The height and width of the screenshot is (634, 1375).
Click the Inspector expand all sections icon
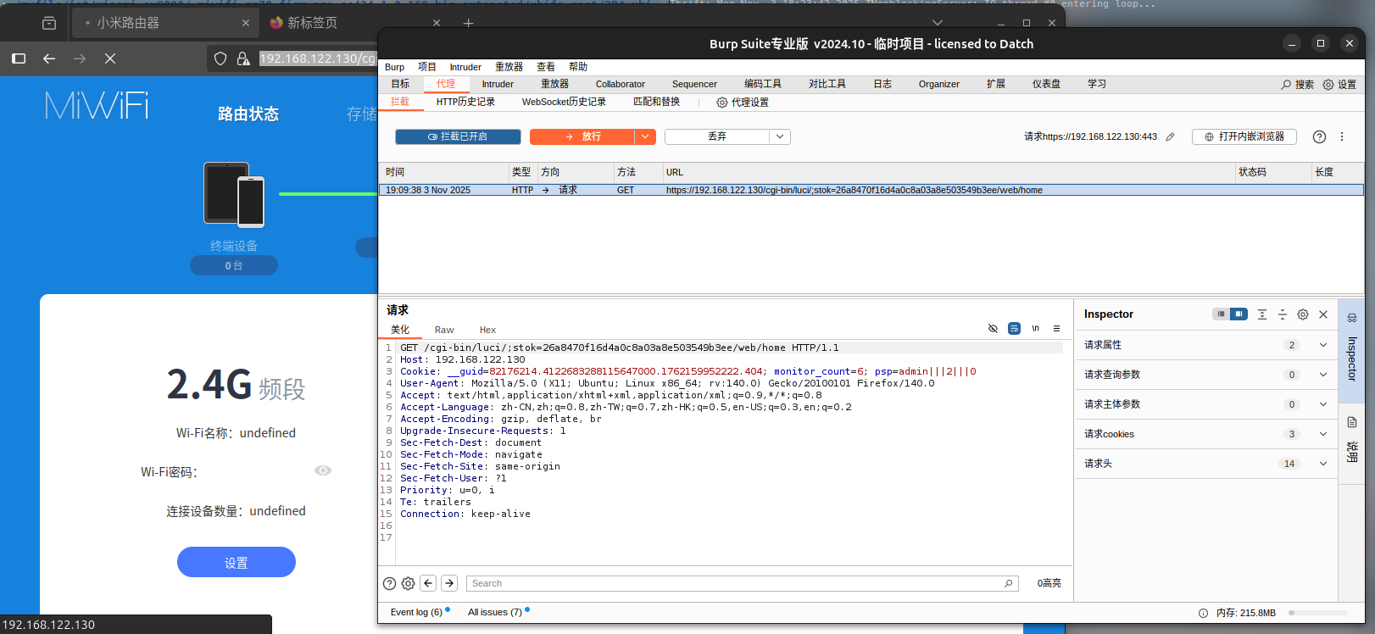(1262, 314)
